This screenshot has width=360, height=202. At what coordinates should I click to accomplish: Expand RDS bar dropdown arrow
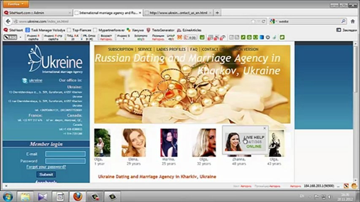(20, 37)
